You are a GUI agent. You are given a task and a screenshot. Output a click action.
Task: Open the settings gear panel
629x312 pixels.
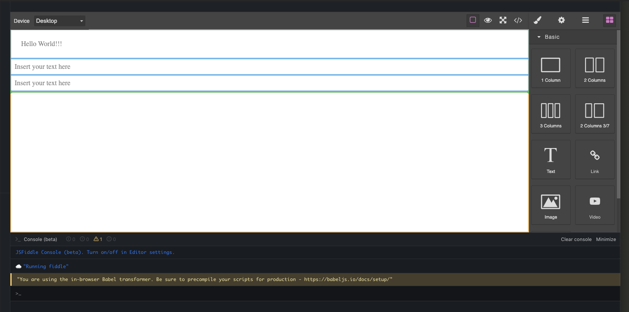561,20
